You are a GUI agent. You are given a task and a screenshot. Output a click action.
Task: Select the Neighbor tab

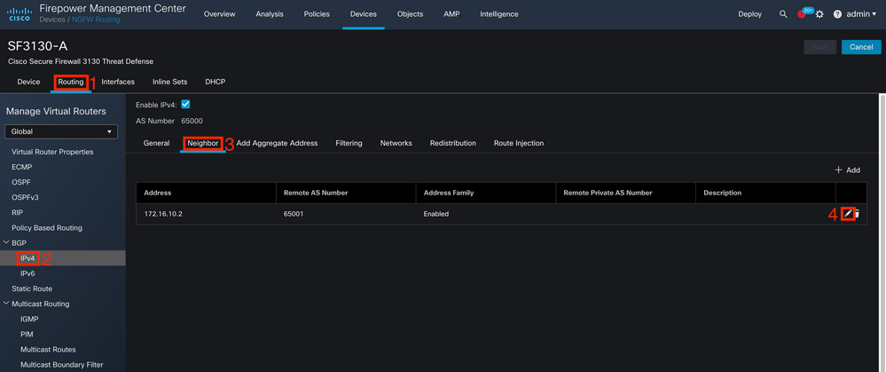click(x=203, y=143)
